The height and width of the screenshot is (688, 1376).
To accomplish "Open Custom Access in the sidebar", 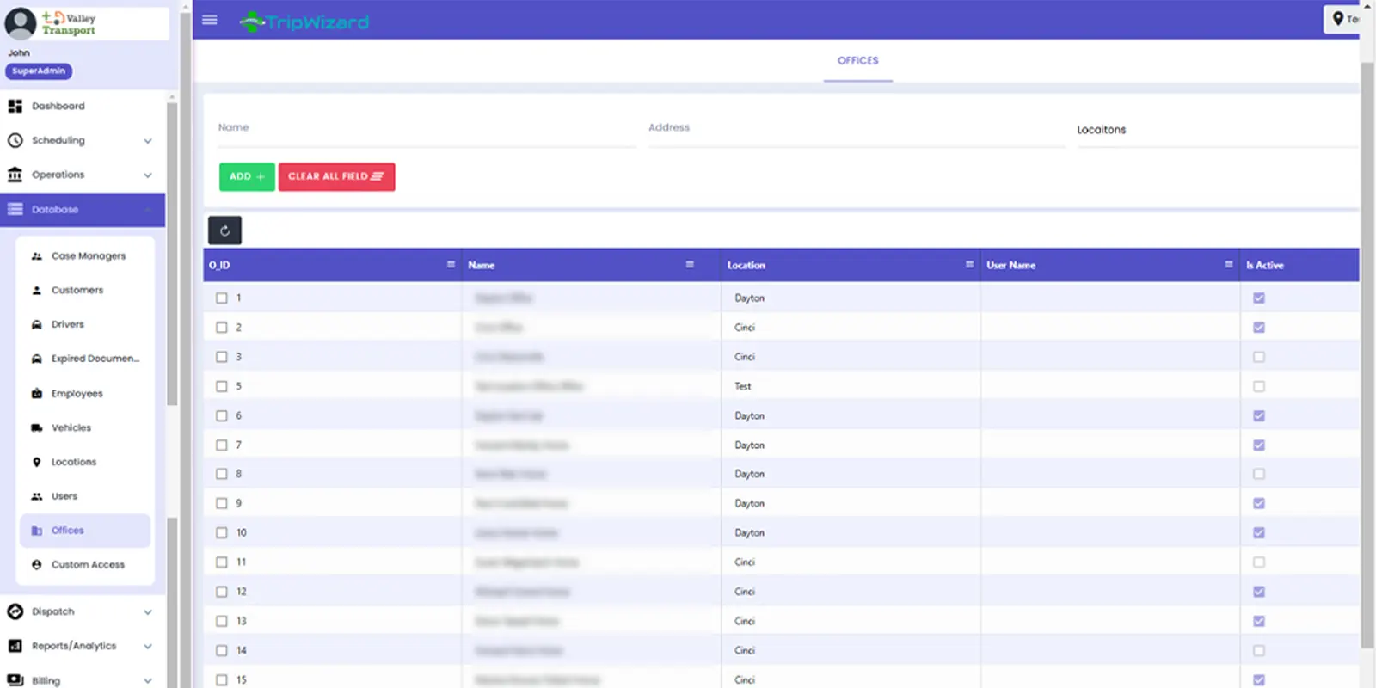I will coord(87,565).
